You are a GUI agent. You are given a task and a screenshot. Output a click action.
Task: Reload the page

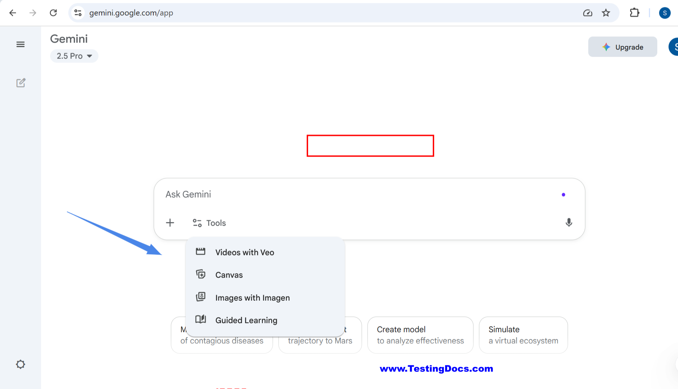tap(53, 13)
